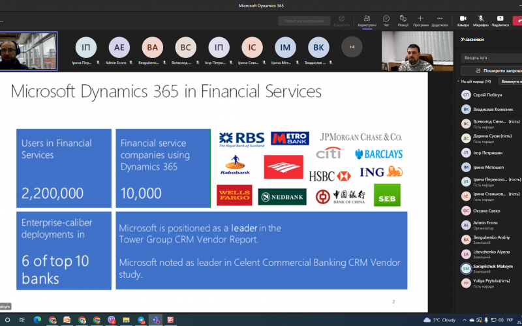Viewport: 522px width, 326px height.
Task: Select participant Bezgubenko Andriy in list
Action: pos(491,239)
